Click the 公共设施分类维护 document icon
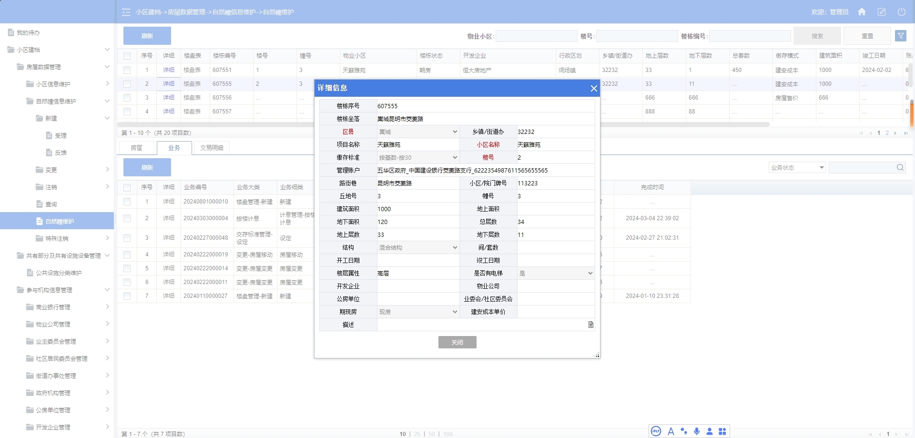Screen dimensions: 915x438 tap(30, 273)
